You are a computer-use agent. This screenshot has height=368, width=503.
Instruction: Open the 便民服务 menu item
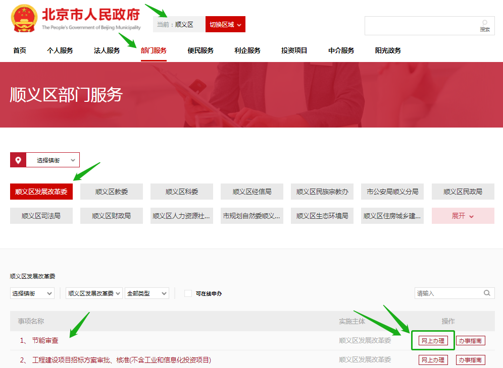tap(200, 50)
